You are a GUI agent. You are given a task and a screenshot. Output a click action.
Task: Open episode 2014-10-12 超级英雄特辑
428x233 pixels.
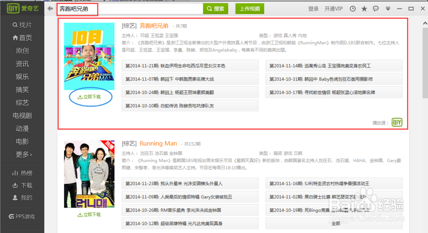(190, 224)
